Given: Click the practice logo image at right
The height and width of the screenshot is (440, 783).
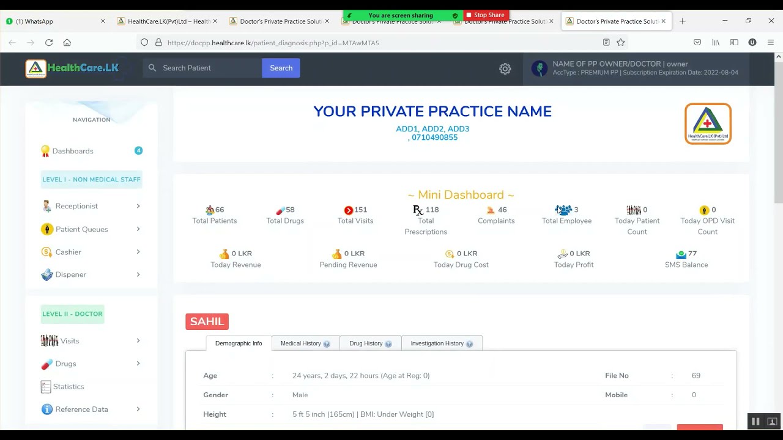Looking at the screenshot, I should tap(708, 124).
